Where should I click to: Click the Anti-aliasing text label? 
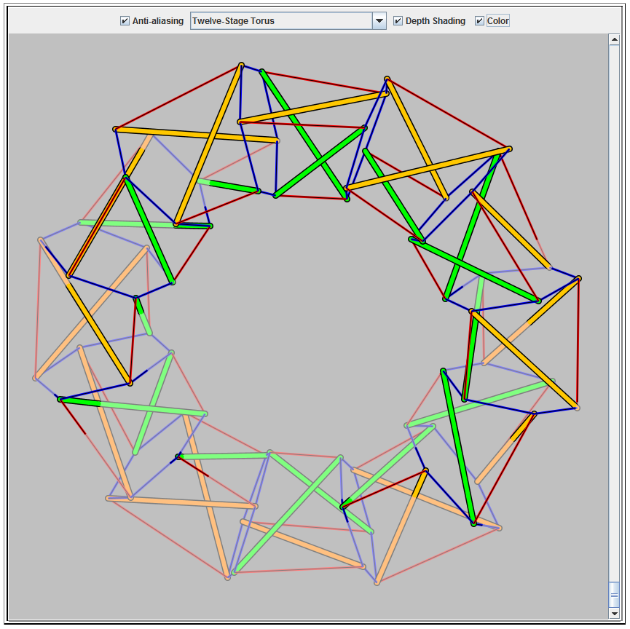coord(158,21)
